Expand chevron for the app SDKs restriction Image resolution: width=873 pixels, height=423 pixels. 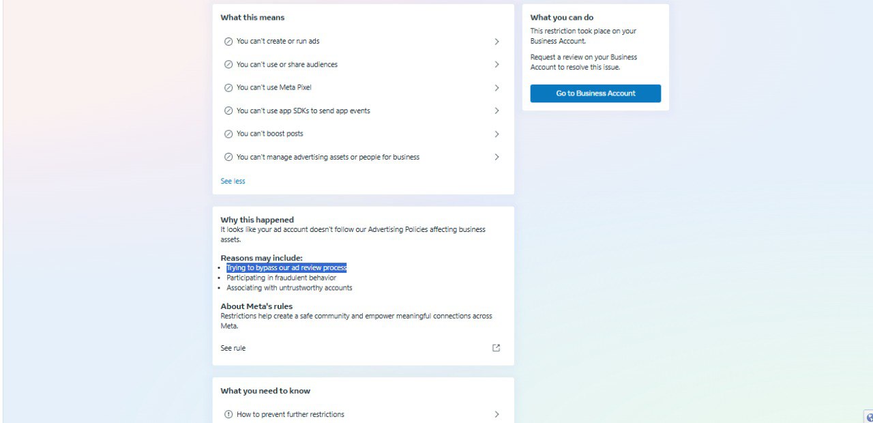coord(497,111)
